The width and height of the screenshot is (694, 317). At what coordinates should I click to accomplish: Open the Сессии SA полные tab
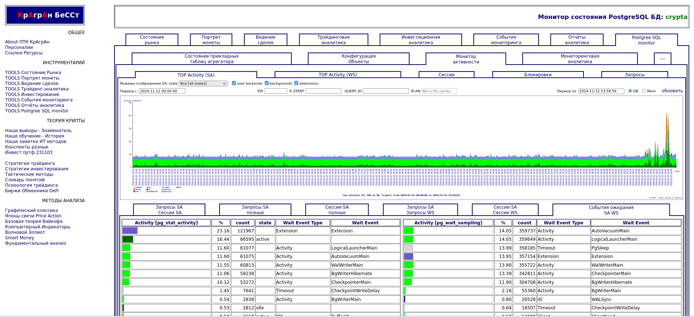[x=337, y=210]
